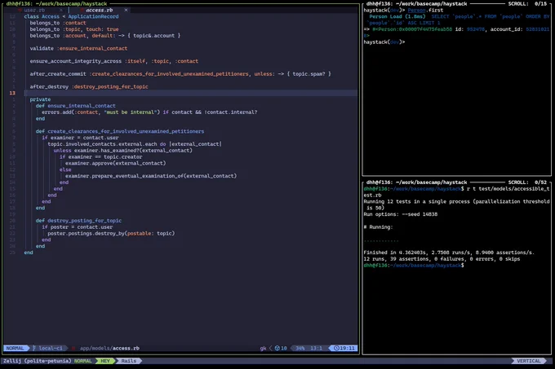Focus the test runner pane's shell prompt
The width and height of the screenshot is (555, 369).
coord(414,266)
